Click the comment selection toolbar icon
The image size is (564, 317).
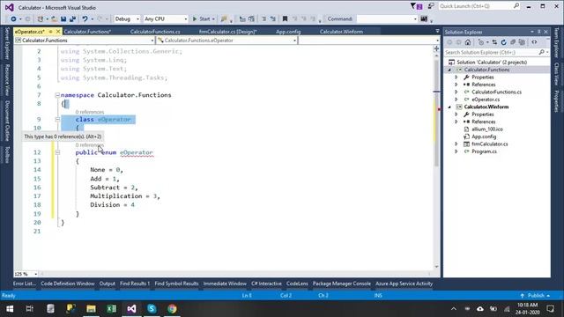(x=264, y=19)
